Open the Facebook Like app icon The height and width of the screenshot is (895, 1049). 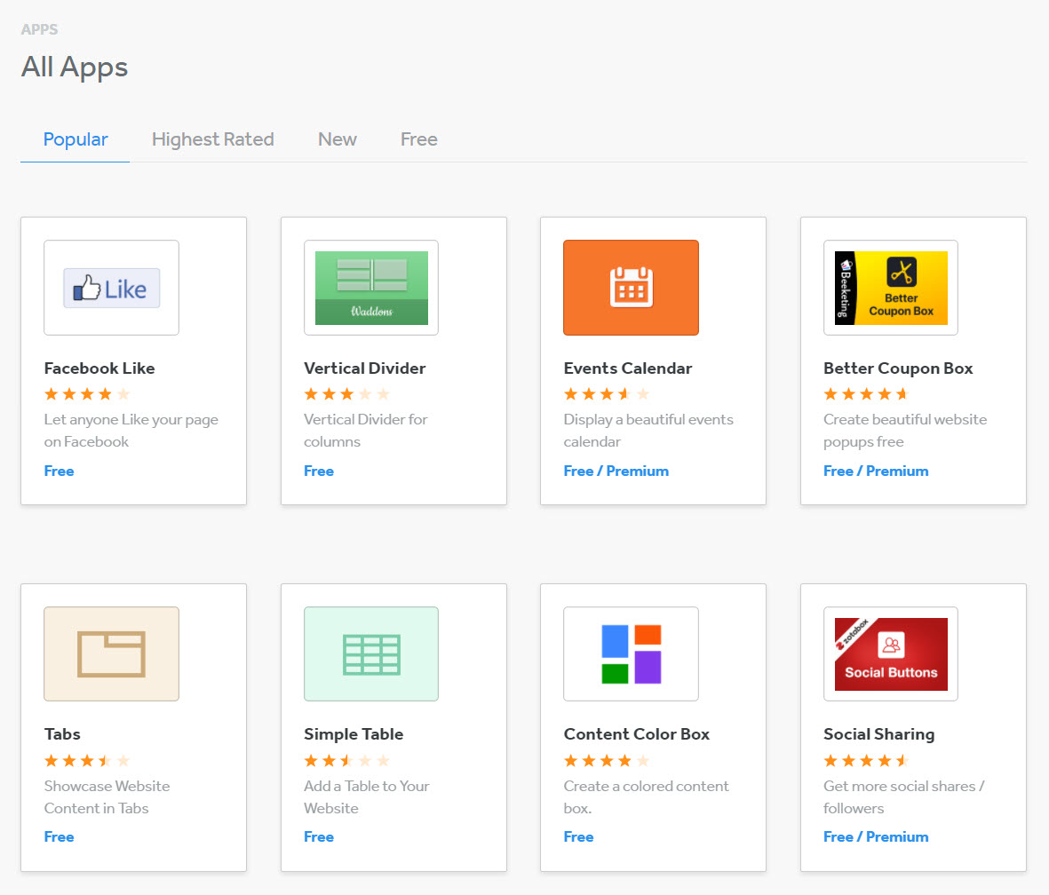coord(111,288)
